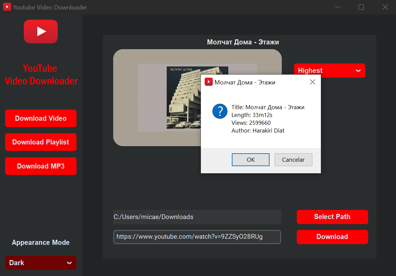Open the Download Playlist feature

(x=40, y=142)
